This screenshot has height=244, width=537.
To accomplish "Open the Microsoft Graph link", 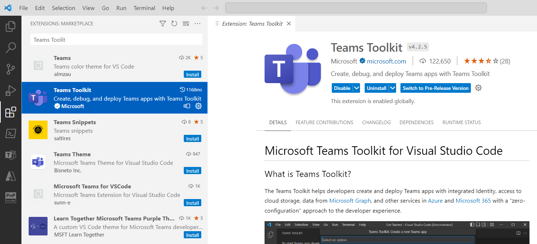I will click(350, 200).
